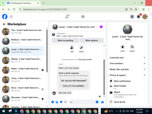Screen dimensions: 152x114
Task: Choose a sticker in the composer
Action: coord(61,102)
